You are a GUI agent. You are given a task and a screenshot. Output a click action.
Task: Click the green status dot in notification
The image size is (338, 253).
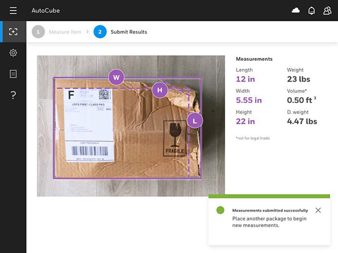220,210
